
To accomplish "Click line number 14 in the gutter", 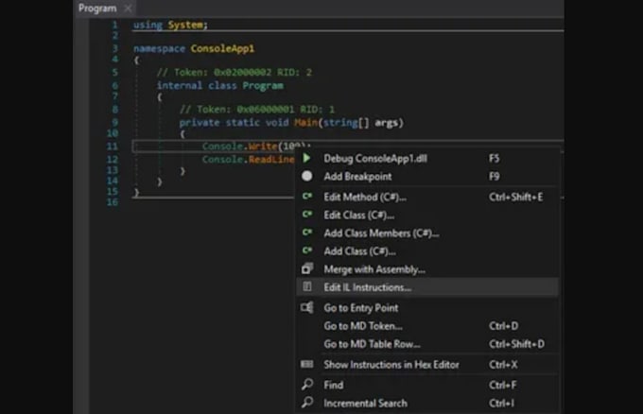I will pos(113,182).
